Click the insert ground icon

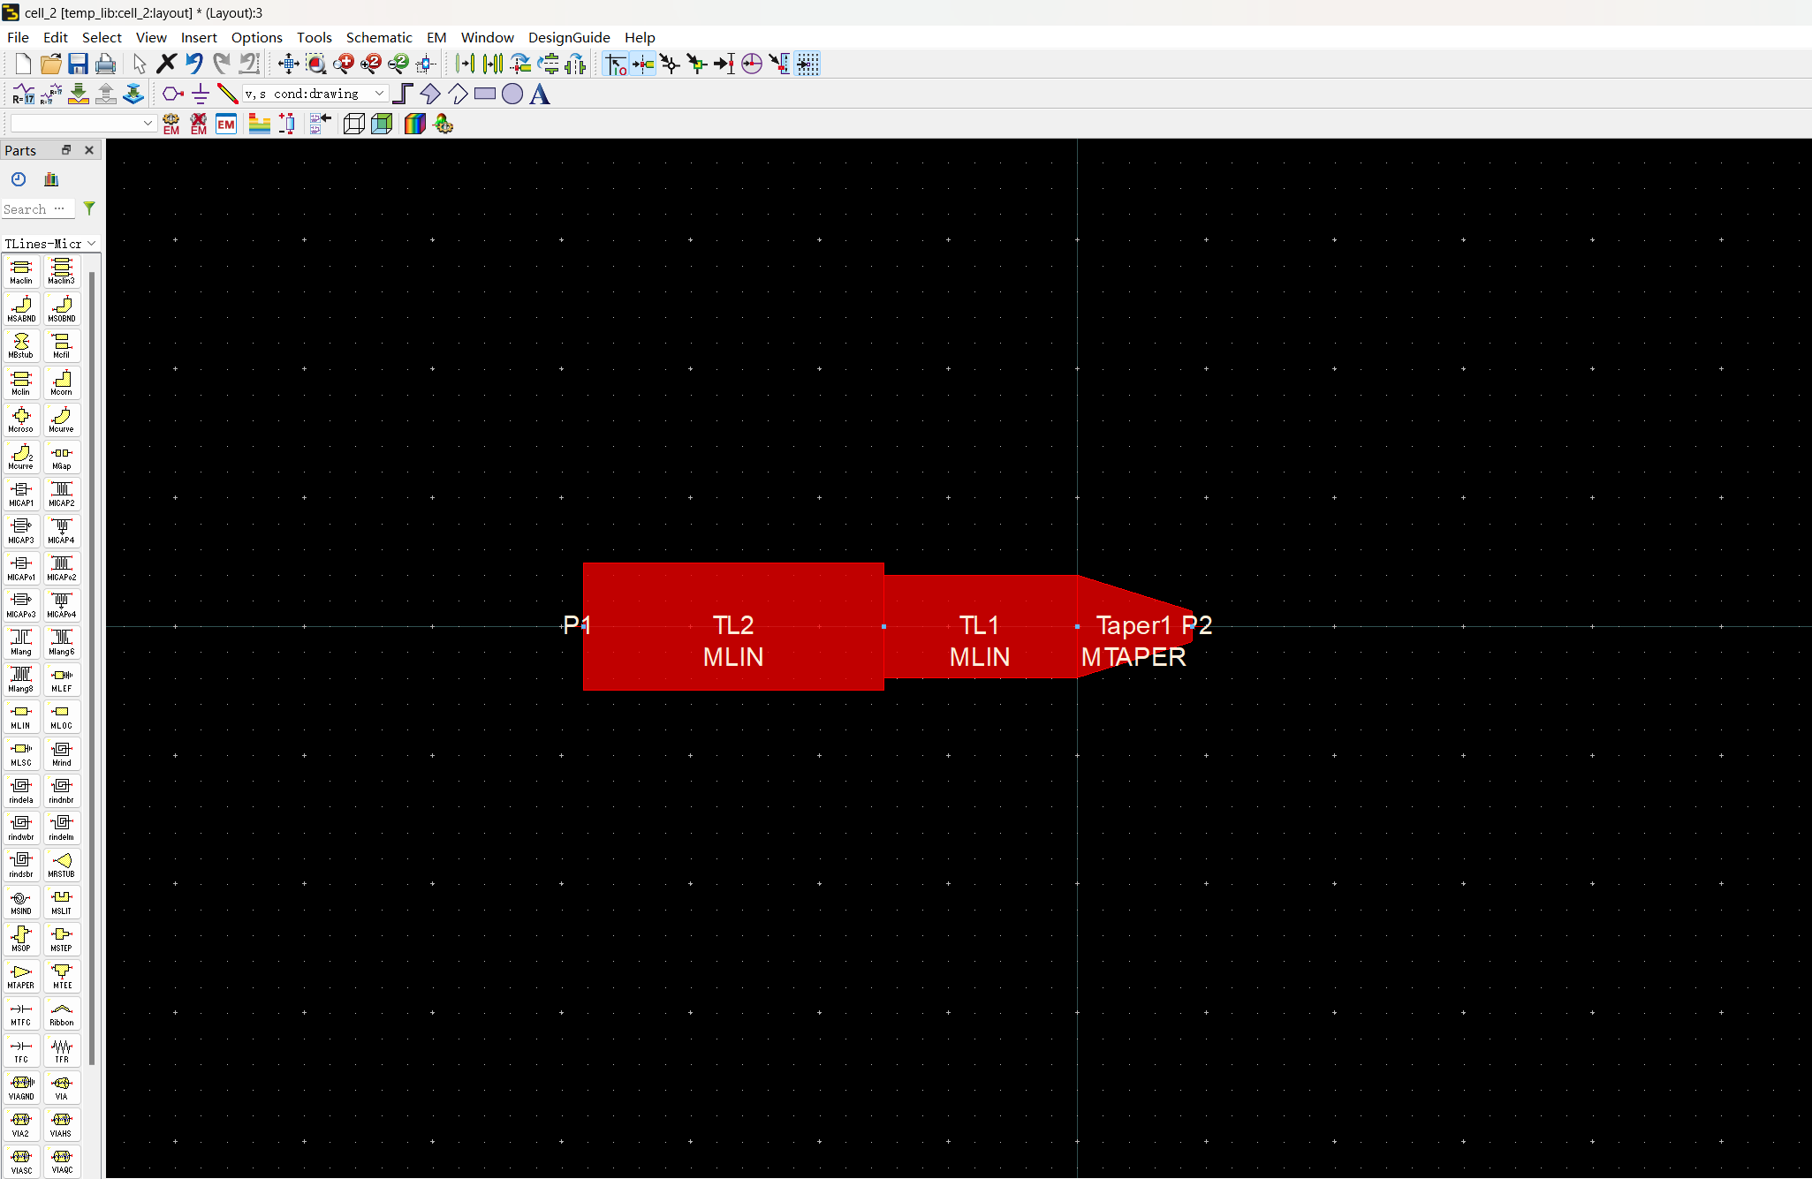201,94
